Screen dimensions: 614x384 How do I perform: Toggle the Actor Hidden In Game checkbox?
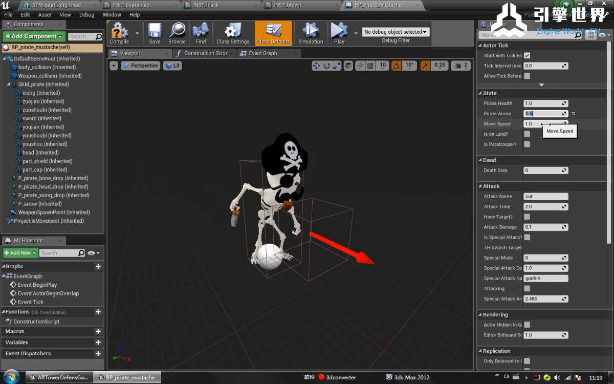pyautogui.click(x=527, y=325)
